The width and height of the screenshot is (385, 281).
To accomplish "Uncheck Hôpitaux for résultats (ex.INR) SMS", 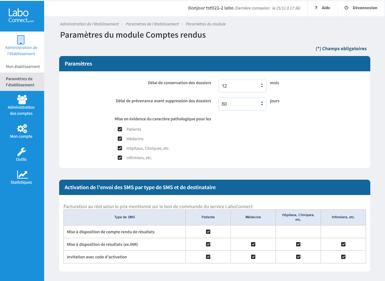I will pos(298,244).
